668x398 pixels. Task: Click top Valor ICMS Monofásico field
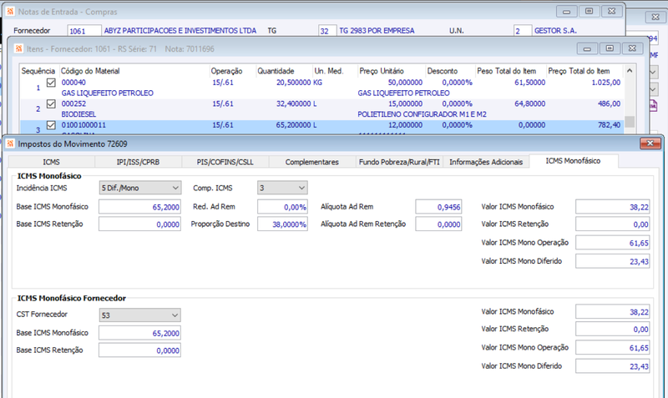(x=613, y=207)
